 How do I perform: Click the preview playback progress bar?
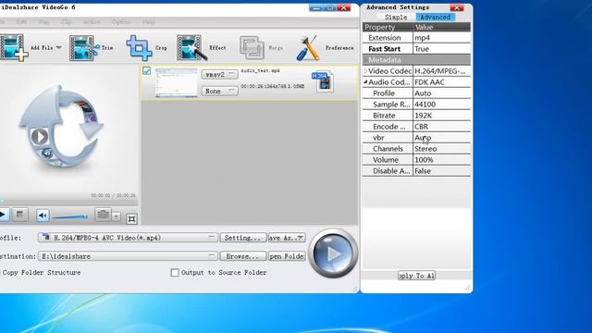pyautogui.click(x=68, y=201)
